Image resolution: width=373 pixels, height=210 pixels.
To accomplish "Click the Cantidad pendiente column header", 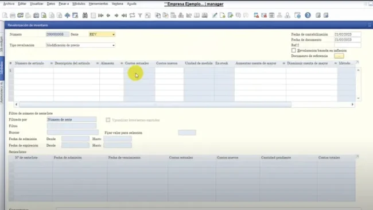I will (x=276, y=158).
